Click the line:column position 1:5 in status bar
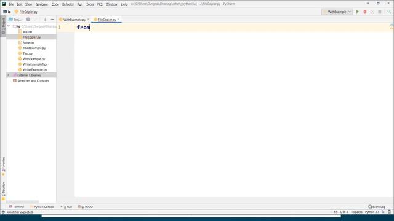The image size is (394, 221). [x=336, y=212]
